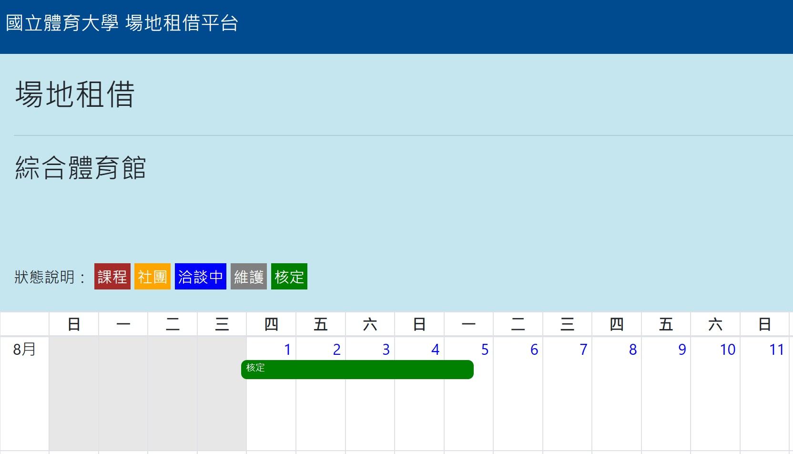Choose August 8 date link
The image size is (793, 454).
tap(632, 350)
